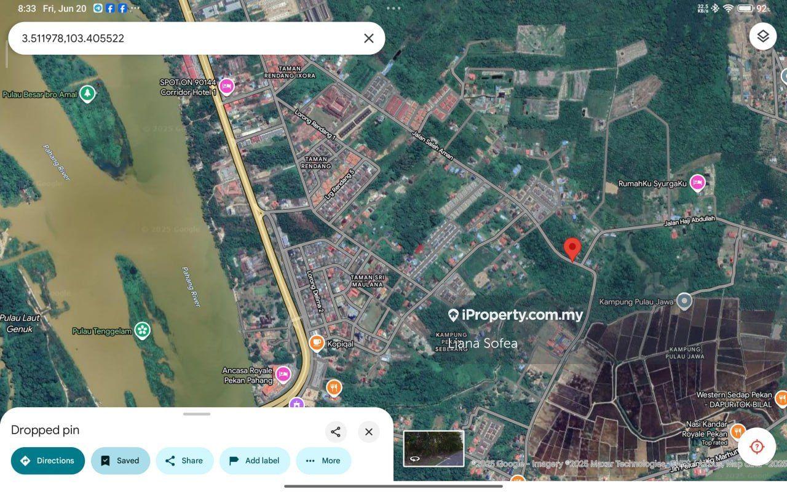Click the Share chip button
Image resolution: width=787 pixels, height=492 pixels.
tap(184, 461)
